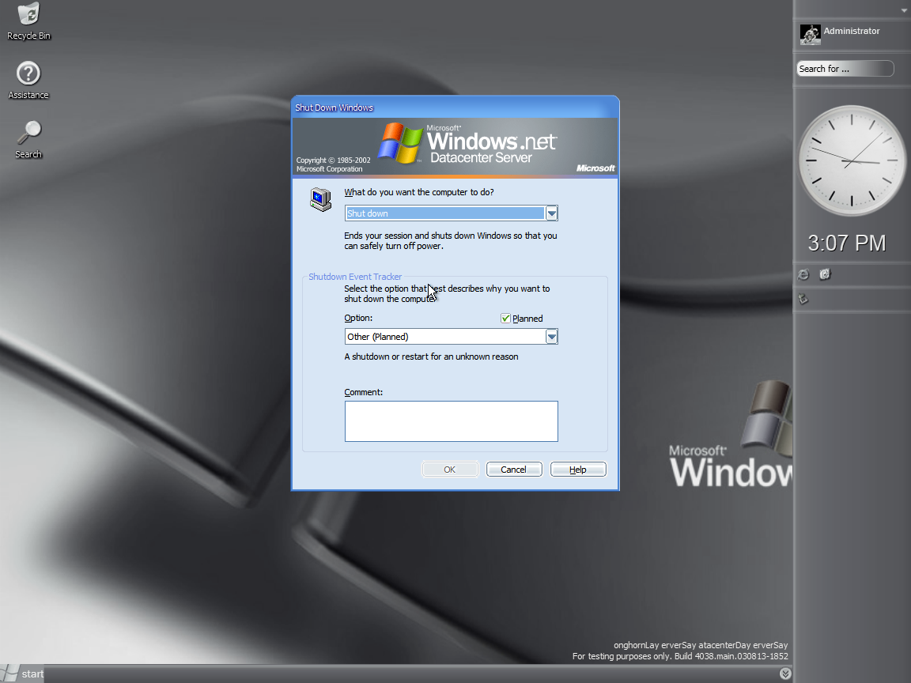Click the Administrator user name label

[852, 31]
